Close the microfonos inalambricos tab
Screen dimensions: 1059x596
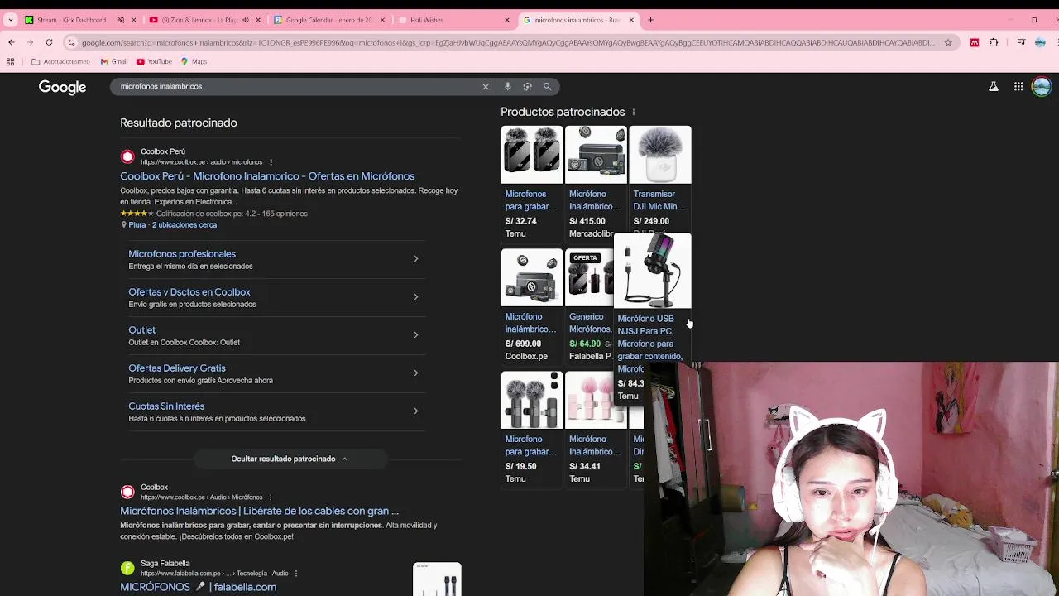(x=631, y=20)
